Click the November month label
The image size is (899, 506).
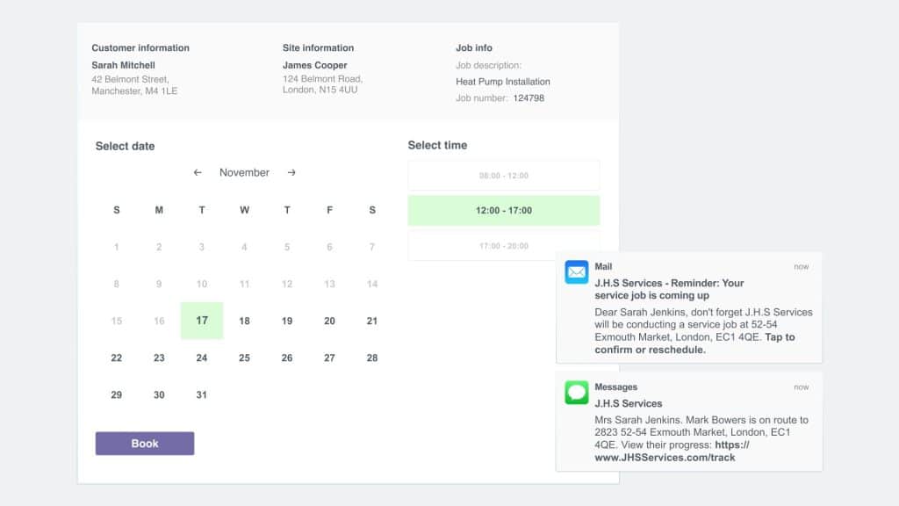[x=244, y=173]
